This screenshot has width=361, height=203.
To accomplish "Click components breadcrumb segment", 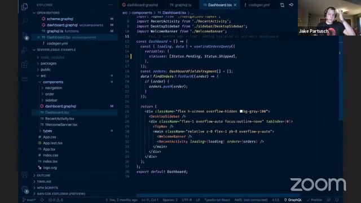I will (142, 12).
